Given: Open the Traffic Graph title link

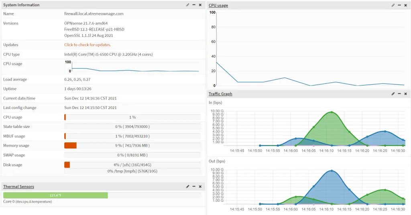Looking at the screenshot, I should pos(220,94).
